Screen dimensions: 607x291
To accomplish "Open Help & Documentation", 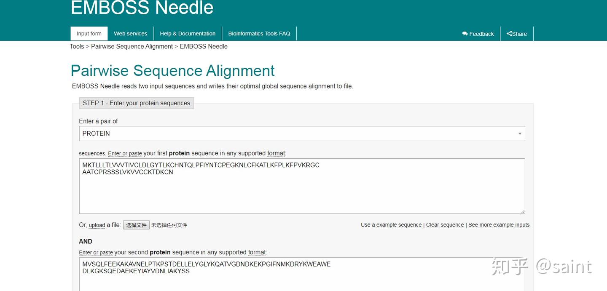I will click(x=187, y=33).
